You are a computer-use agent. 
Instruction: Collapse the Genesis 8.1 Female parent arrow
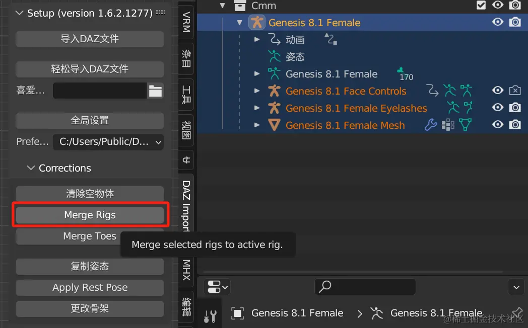239,23
